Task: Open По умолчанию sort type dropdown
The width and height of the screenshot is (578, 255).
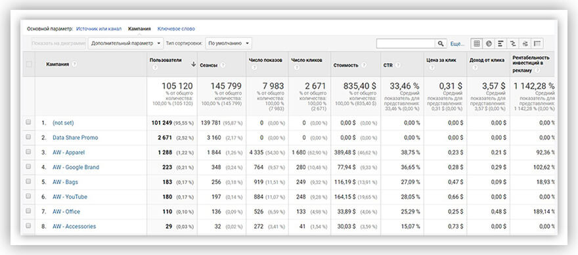Action: 229,43
